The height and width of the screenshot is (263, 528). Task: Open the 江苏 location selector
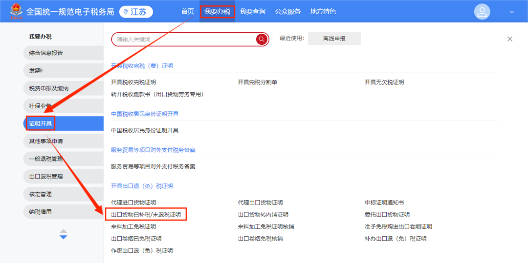(136, 12)
